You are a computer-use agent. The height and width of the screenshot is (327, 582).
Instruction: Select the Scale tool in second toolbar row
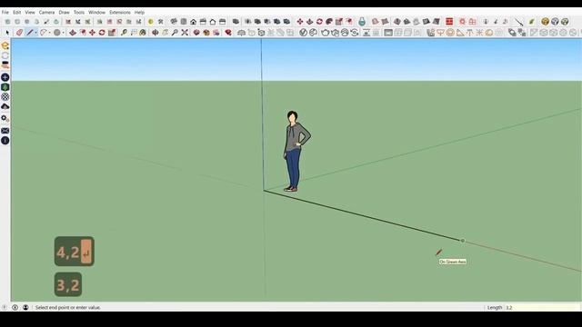(x=111, y=33)
